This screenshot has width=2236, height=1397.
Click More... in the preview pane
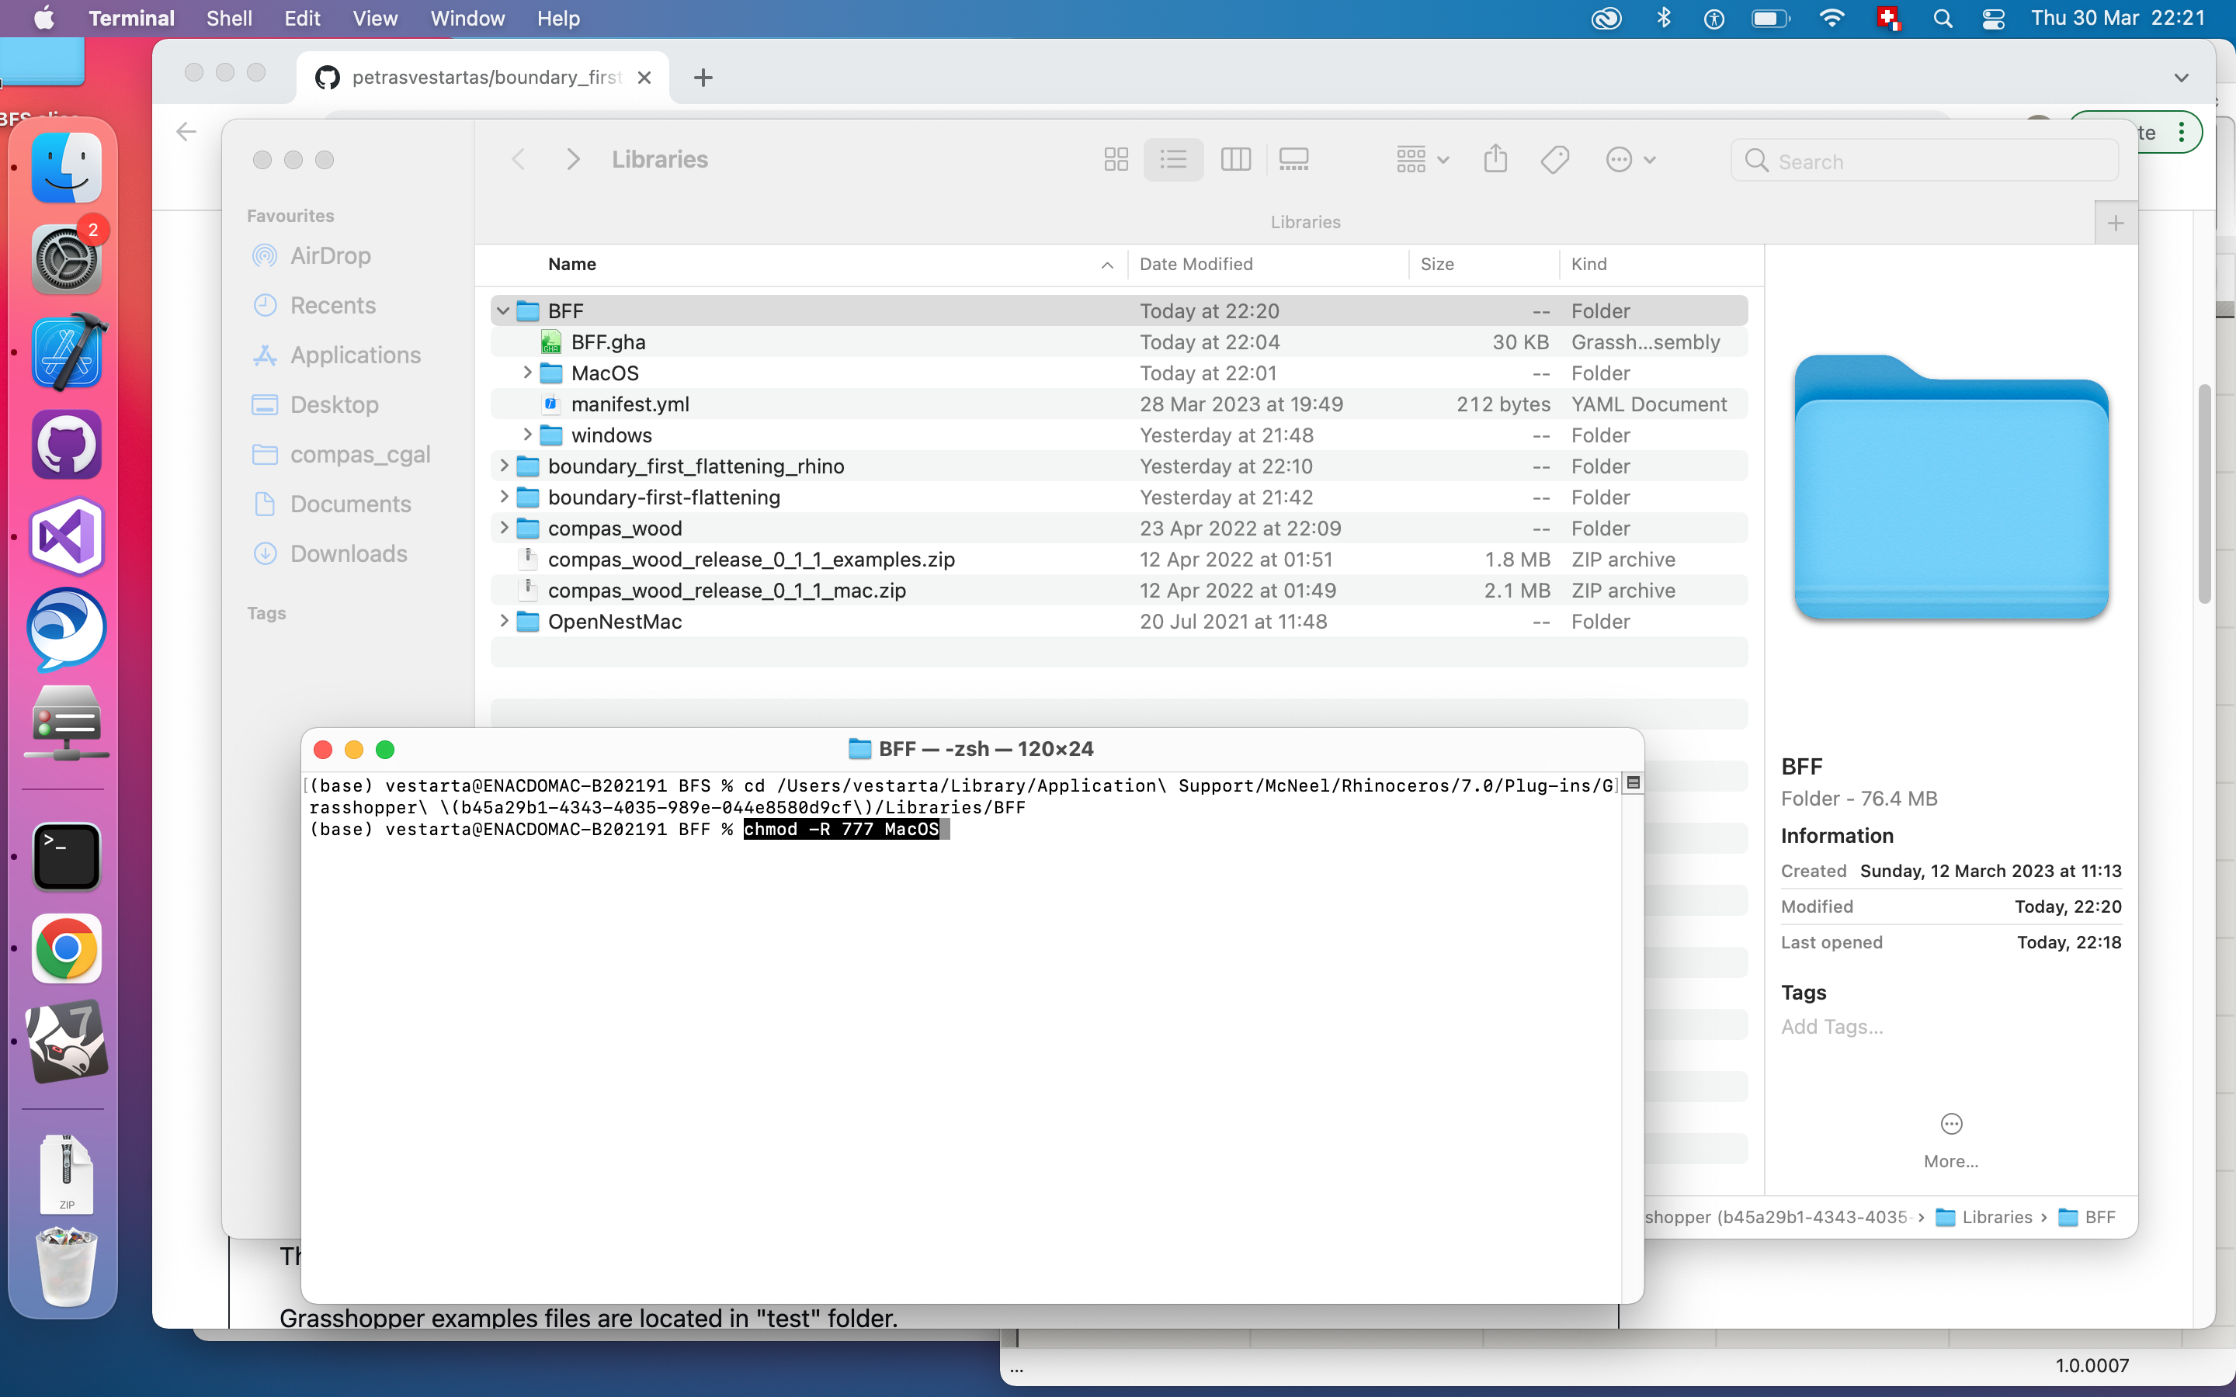1950,1141
